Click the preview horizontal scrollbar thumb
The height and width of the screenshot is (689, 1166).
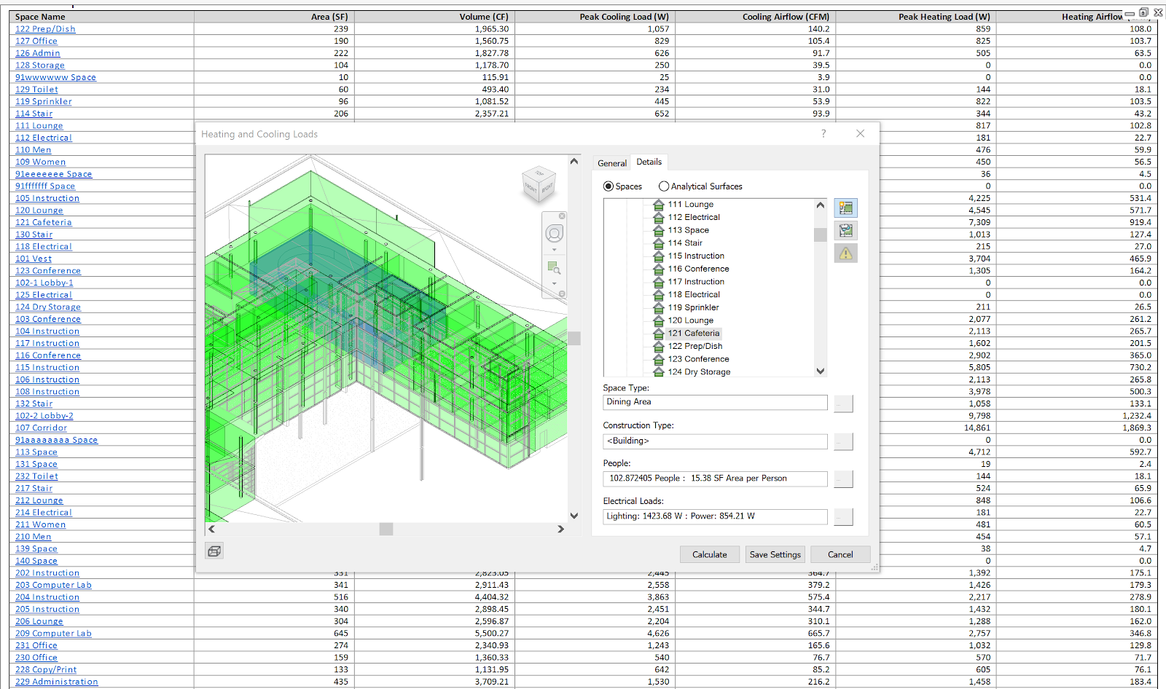pyautogui.click(x=386, y=529)
